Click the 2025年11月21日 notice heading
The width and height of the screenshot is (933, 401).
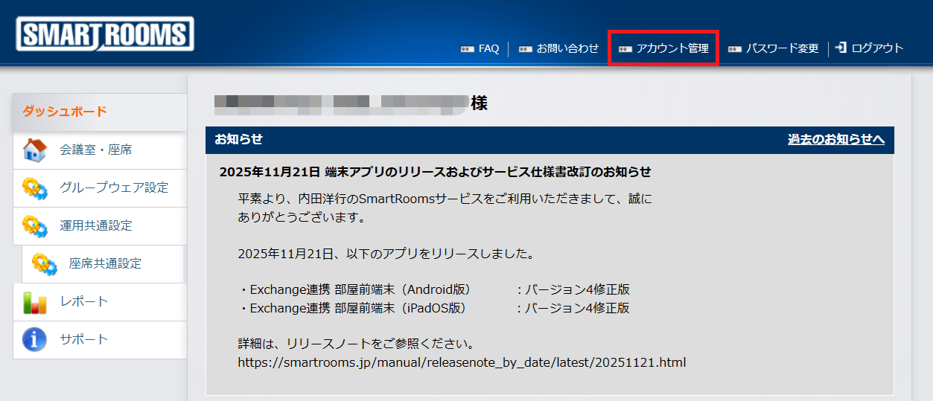[x=435, y=172]
